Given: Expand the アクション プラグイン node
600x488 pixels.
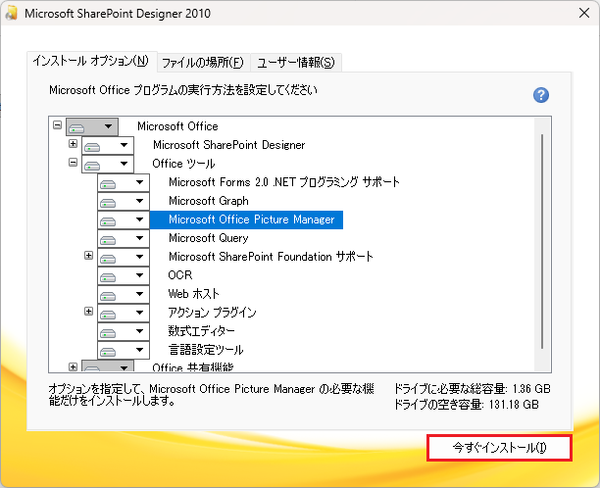Looking at the screenshot, I should pyautogui.click(x=88, y=312).
